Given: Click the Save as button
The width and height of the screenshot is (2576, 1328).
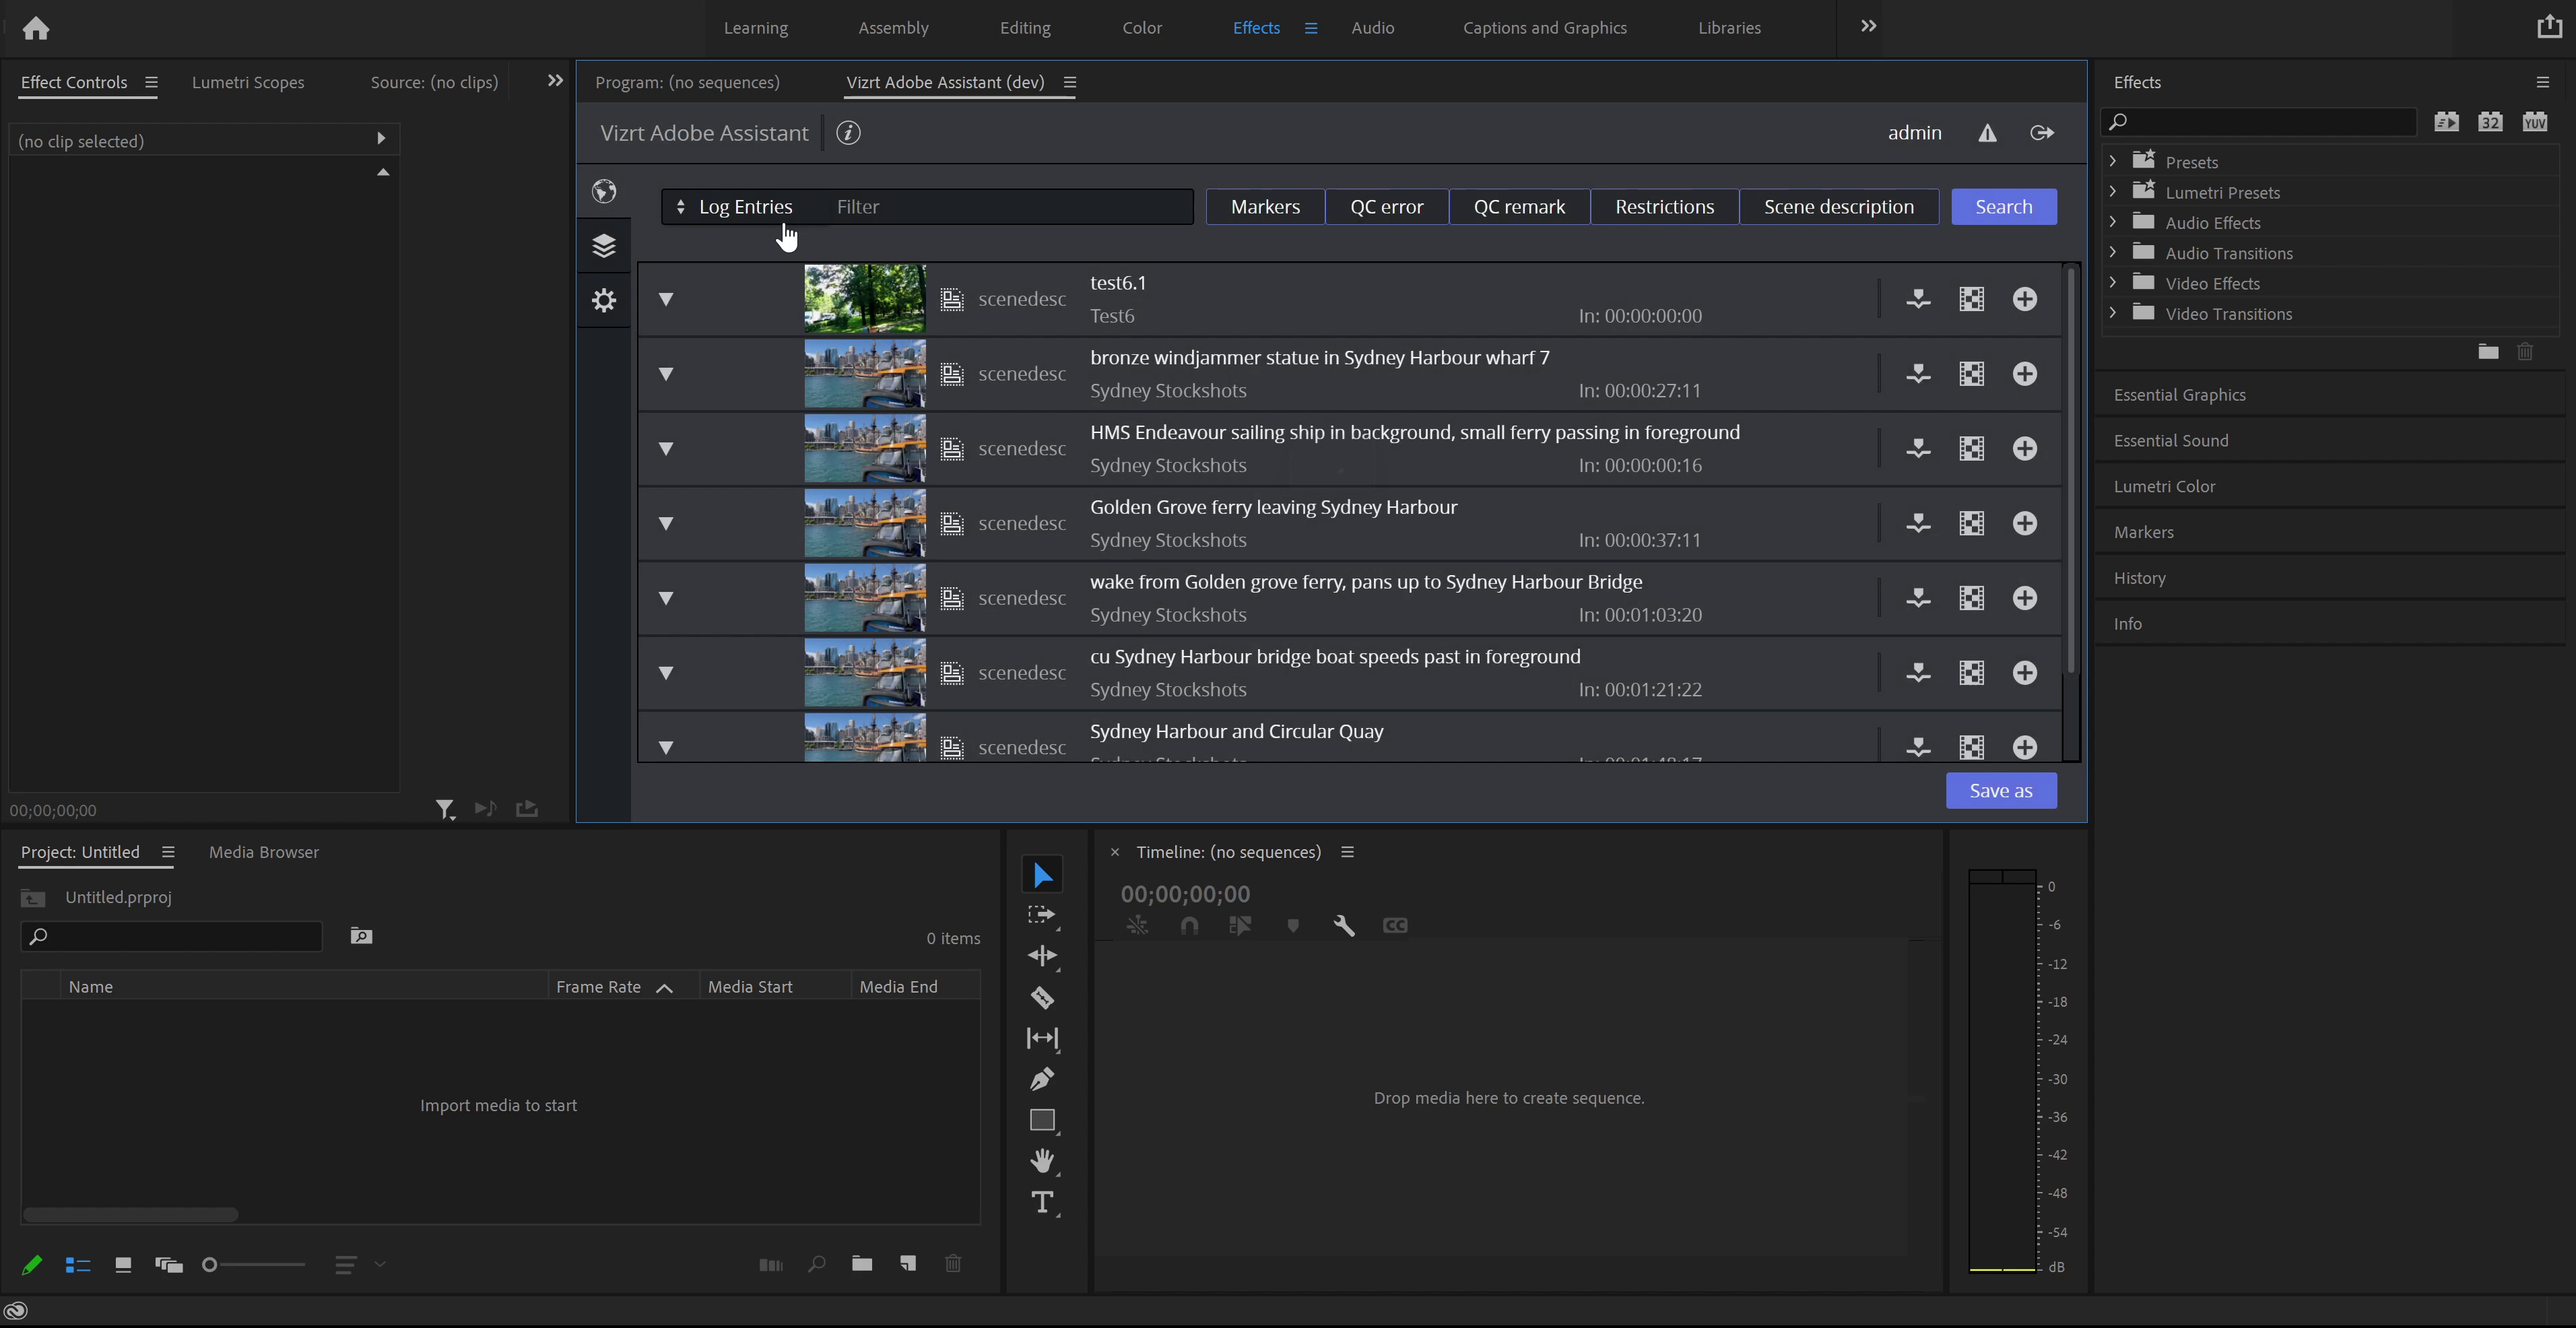Looking at the screenshot, I should pos(2000,790).
